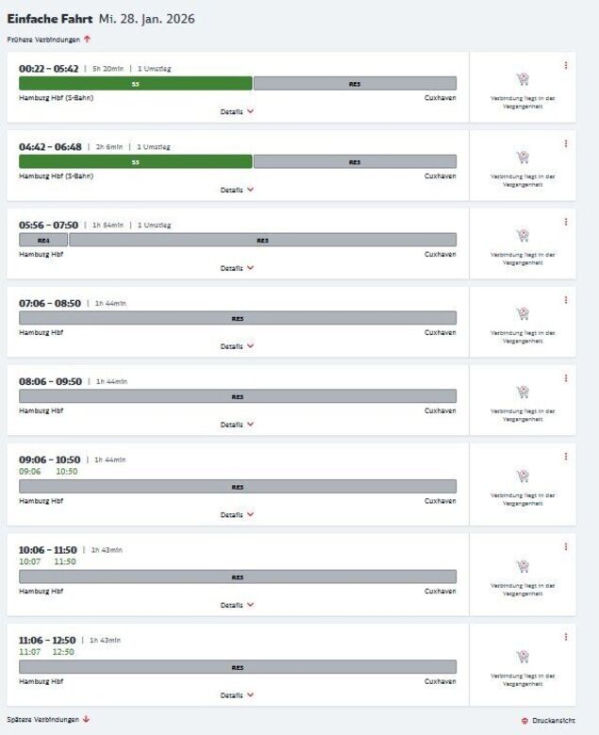Click the green S5 segment of the 00:22 trip
Image resolution: width=599 pixels, height=735 pixels.
pos(136,83)
